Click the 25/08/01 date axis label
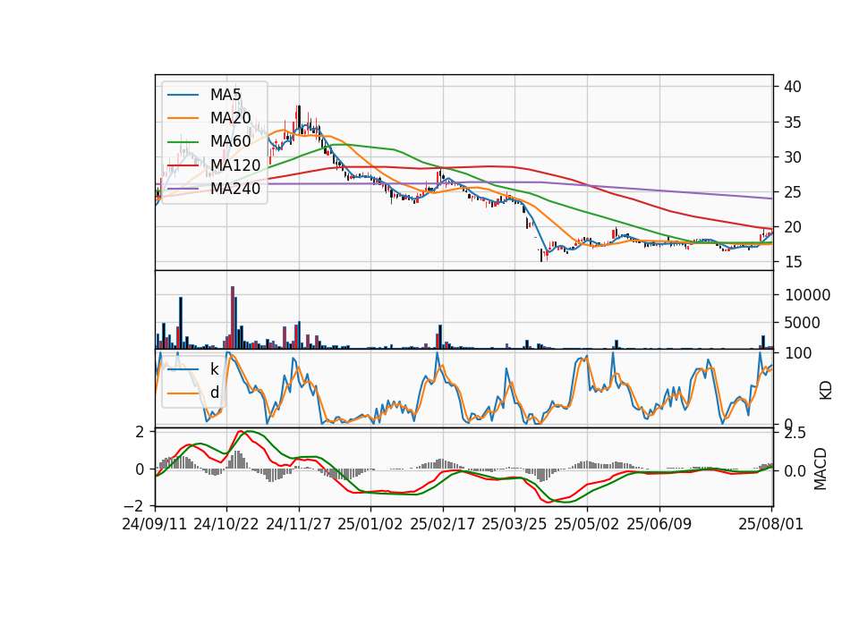 (x=770, y=524)
